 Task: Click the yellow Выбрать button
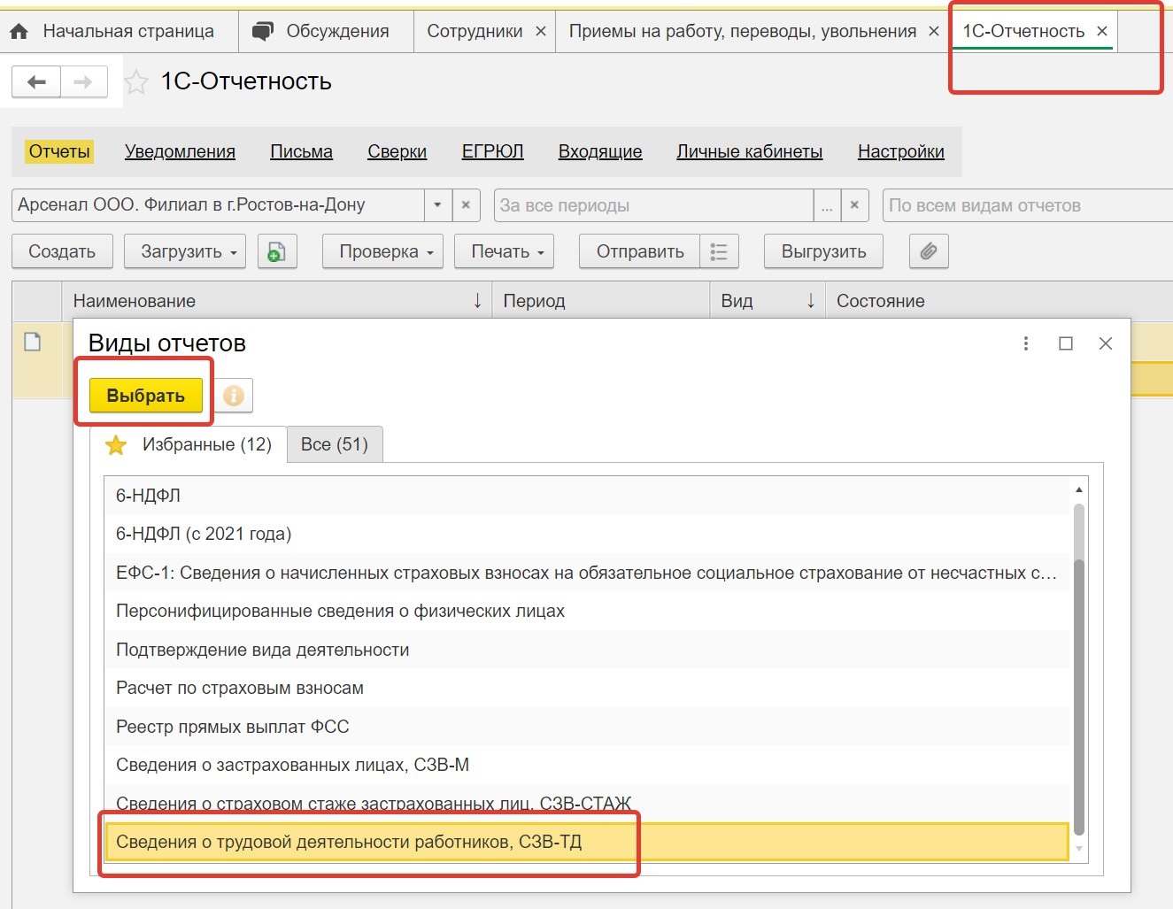click(146, 396)
